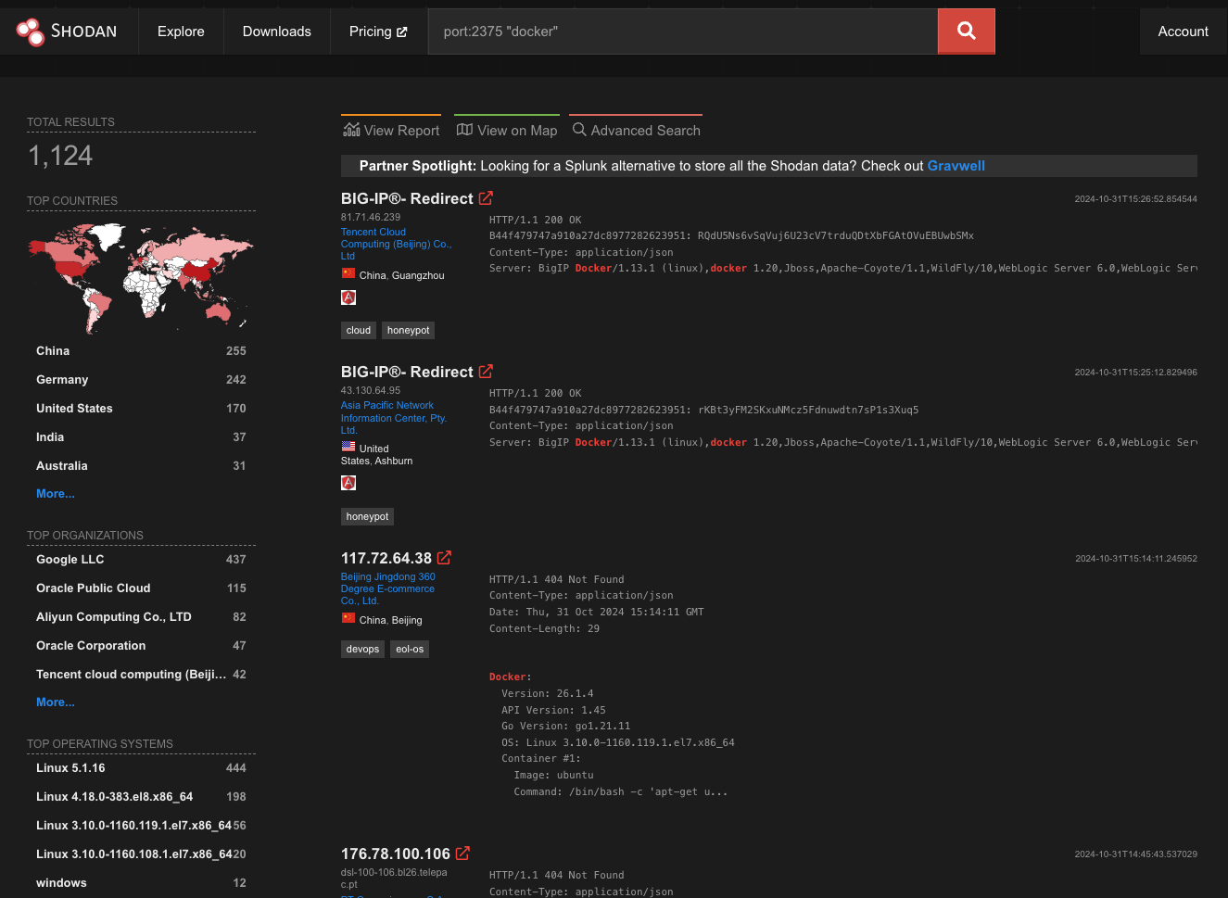Click the China, Beijing location text
This screenshot has width=1228, height=898.
point(390,620)
